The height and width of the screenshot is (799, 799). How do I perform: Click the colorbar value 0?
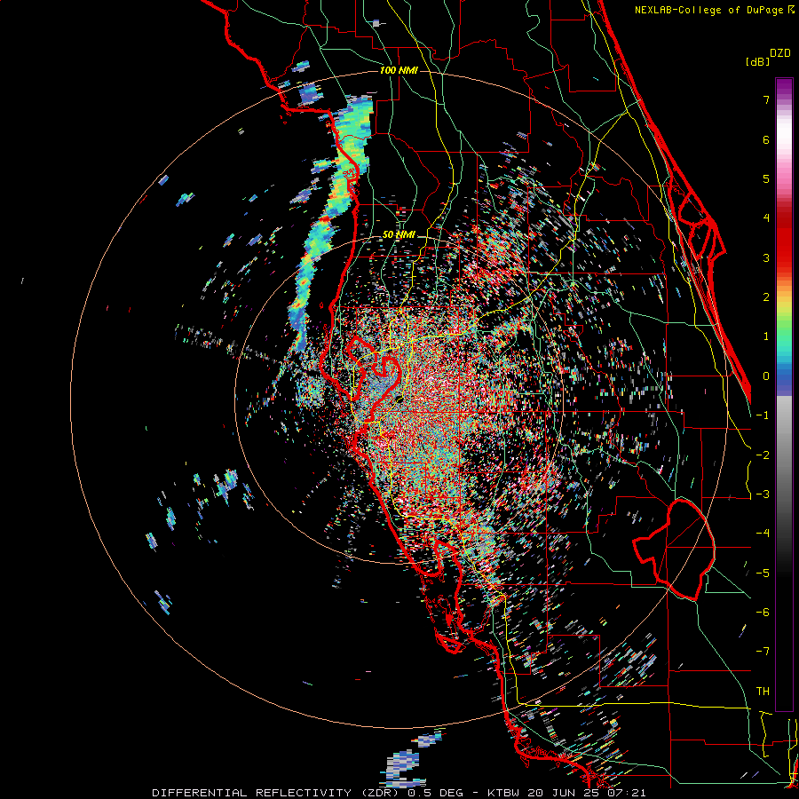coord(766,376)
